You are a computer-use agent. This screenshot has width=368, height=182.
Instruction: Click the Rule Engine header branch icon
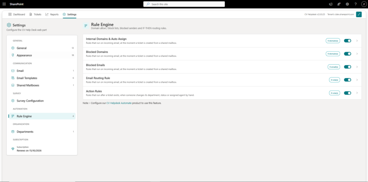(x=86, y=26)
